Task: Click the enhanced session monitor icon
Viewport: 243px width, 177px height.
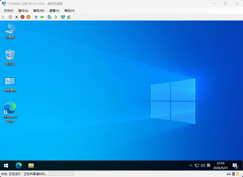Action: tap(63, 17)
